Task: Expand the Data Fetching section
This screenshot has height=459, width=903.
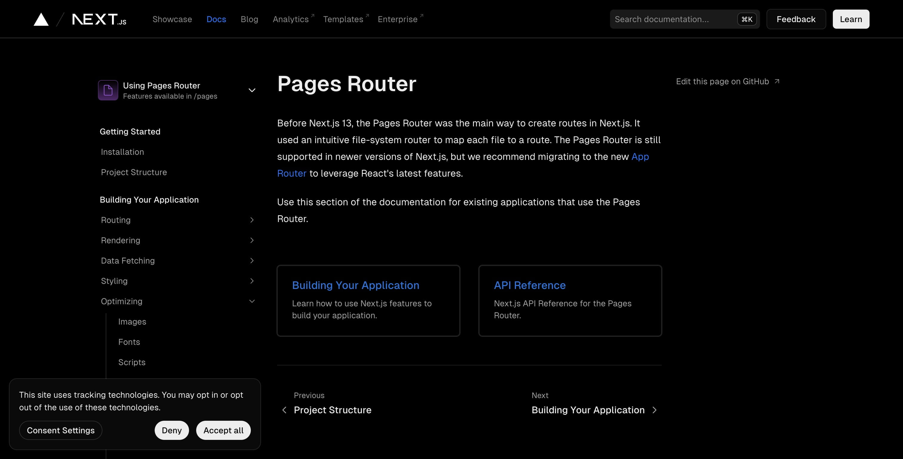Action: click(252, 261)
